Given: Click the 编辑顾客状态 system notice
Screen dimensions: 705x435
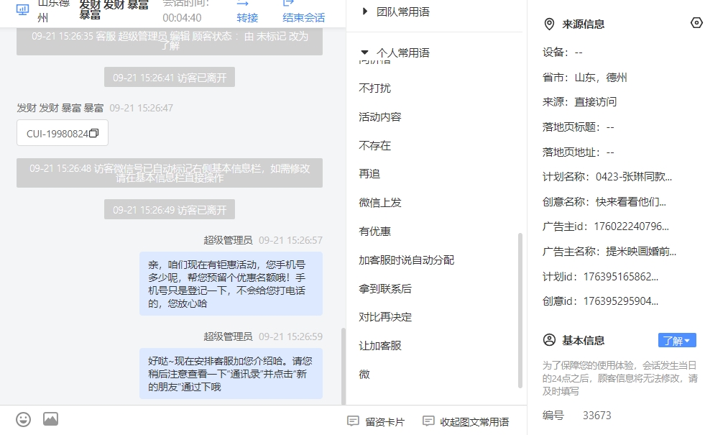Looking at the screenshot, I should 170,41.
